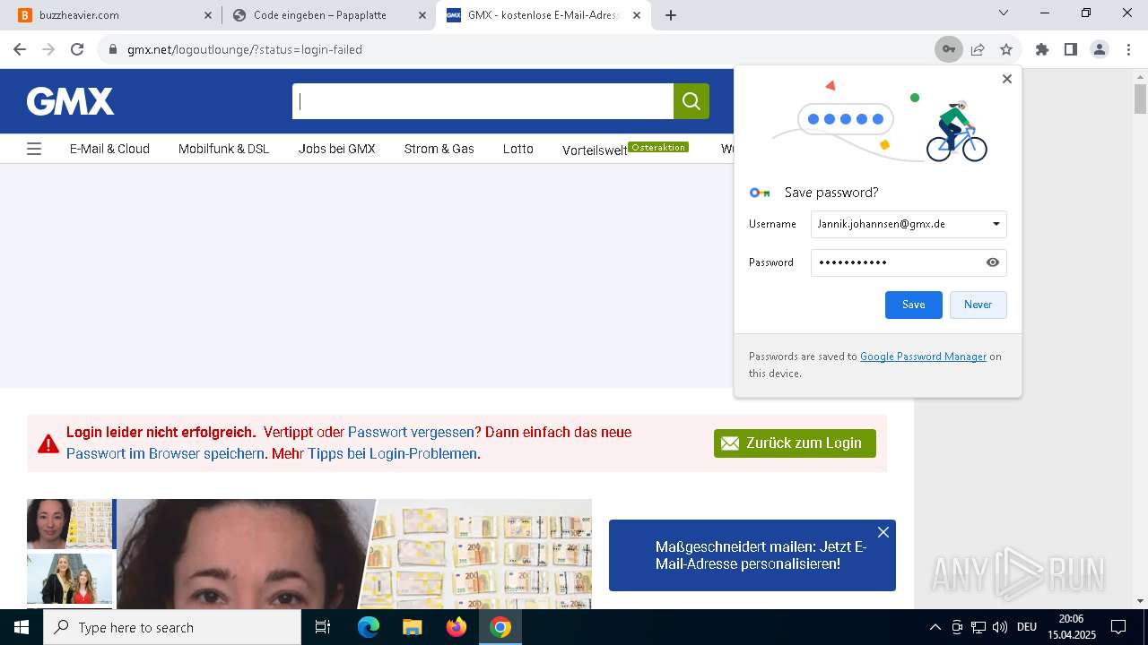Click the network tray icon

978,627
